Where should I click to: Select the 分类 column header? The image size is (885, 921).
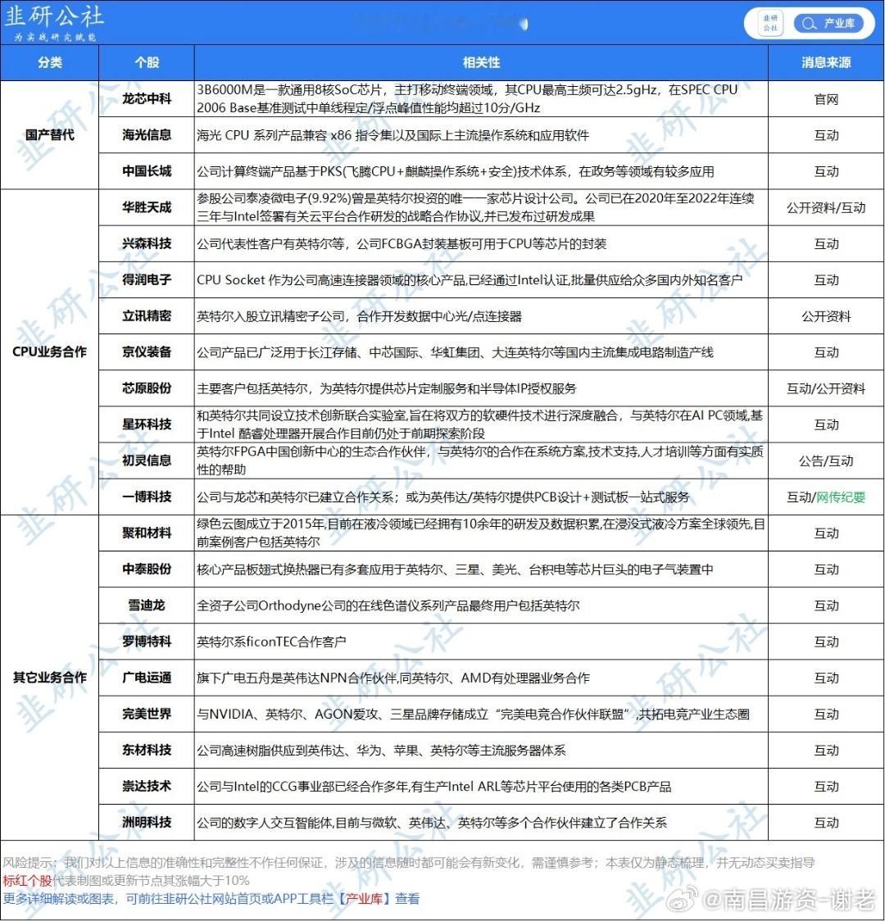click(50, 62)
